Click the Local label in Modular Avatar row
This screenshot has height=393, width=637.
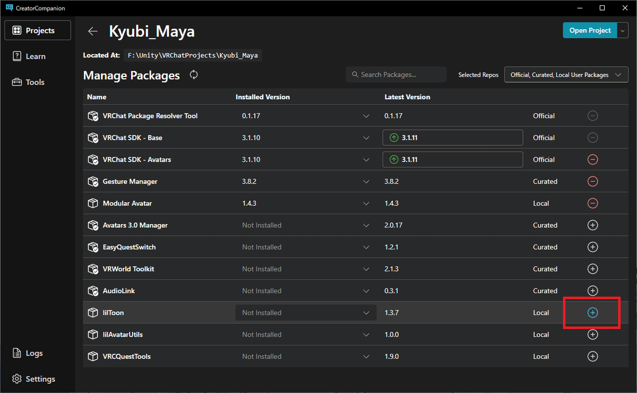point(541,203)
